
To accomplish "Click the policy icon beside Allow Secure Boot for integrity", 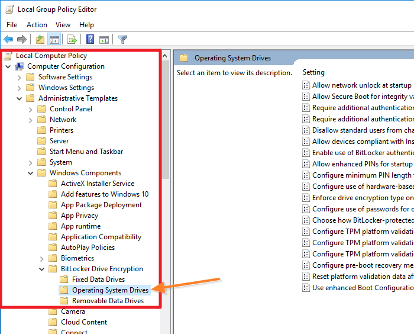I will point(306,97).
